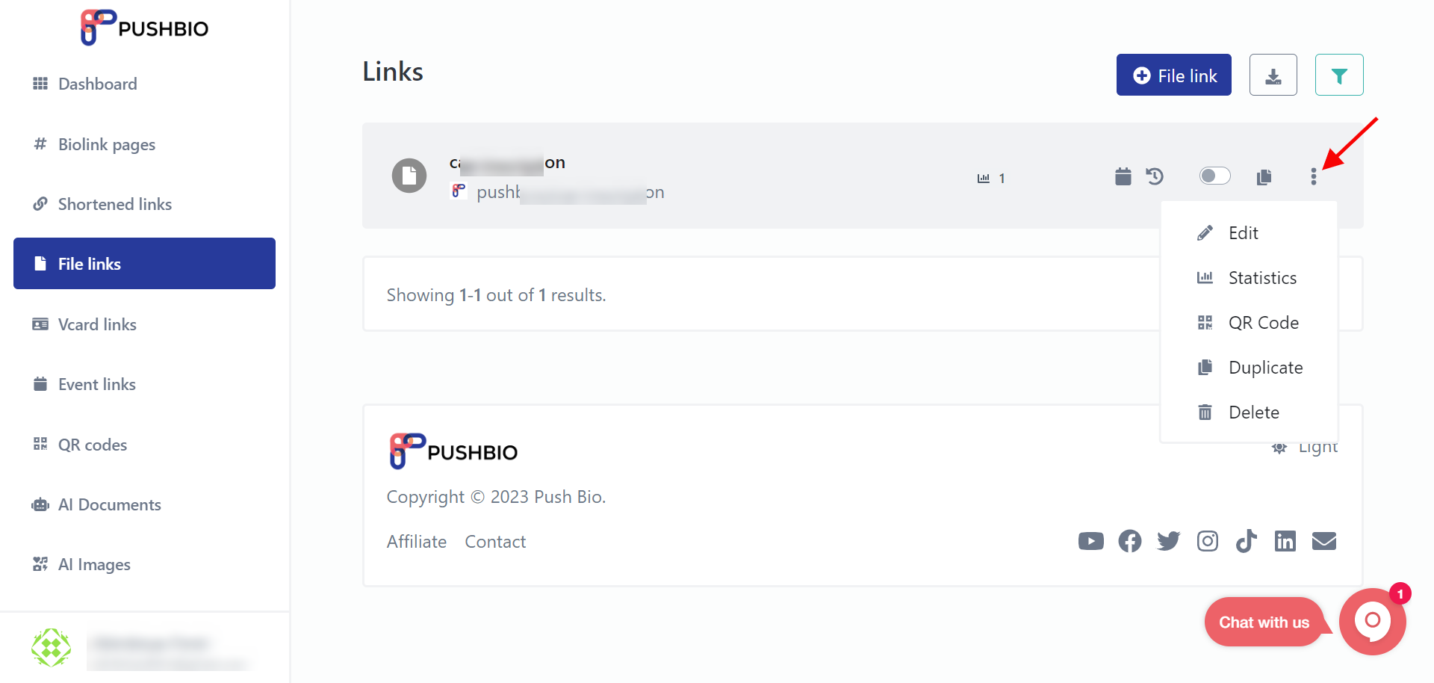
Task: Click the calendar schedule icon on link row
Action: coord(1123,176)
